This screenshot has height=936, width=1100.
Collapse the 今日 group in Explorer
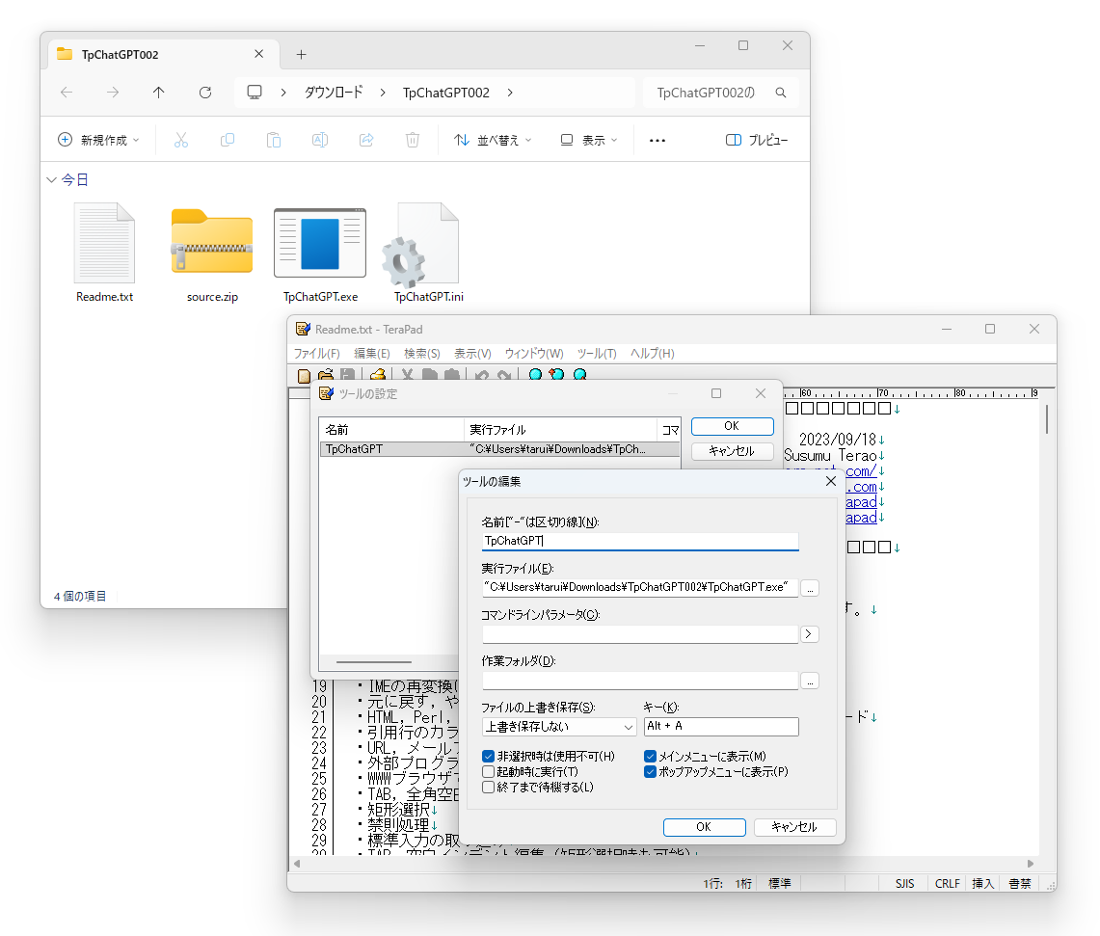(51, 179)
